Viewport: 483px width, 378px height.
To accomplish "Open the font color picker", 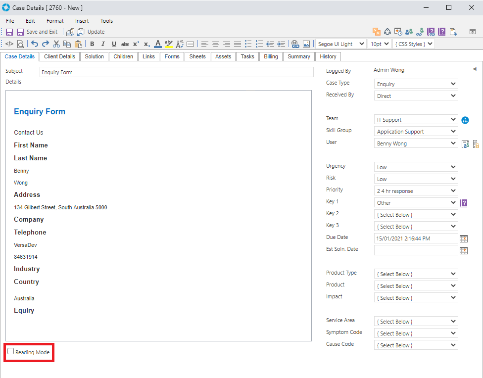I will point(158,44).
